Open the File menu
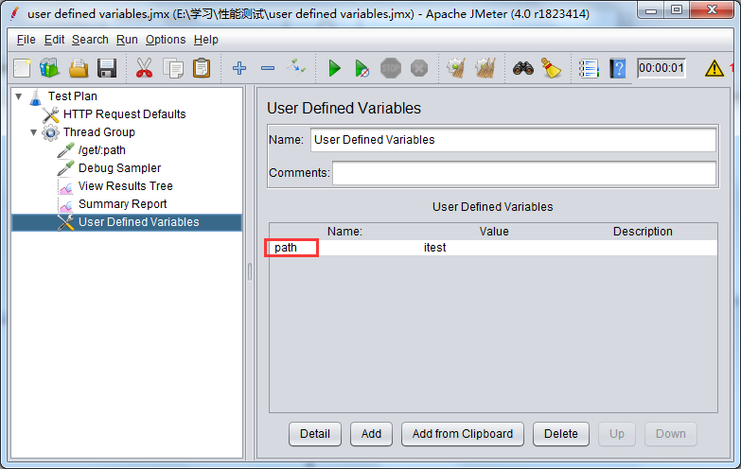 pos(26,40)
